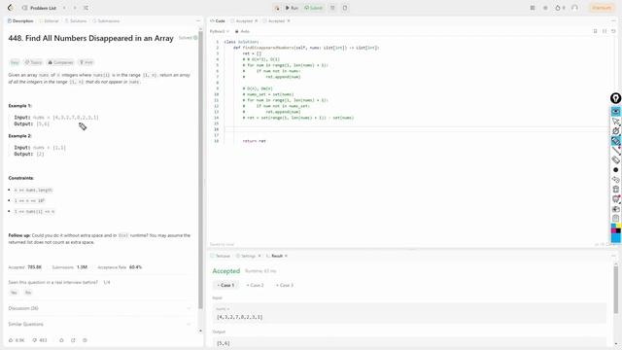The width and height of the screenshot is (622, 350).
Task: Click the Easy difficulty tag
Action: click(x=15, y=62)
